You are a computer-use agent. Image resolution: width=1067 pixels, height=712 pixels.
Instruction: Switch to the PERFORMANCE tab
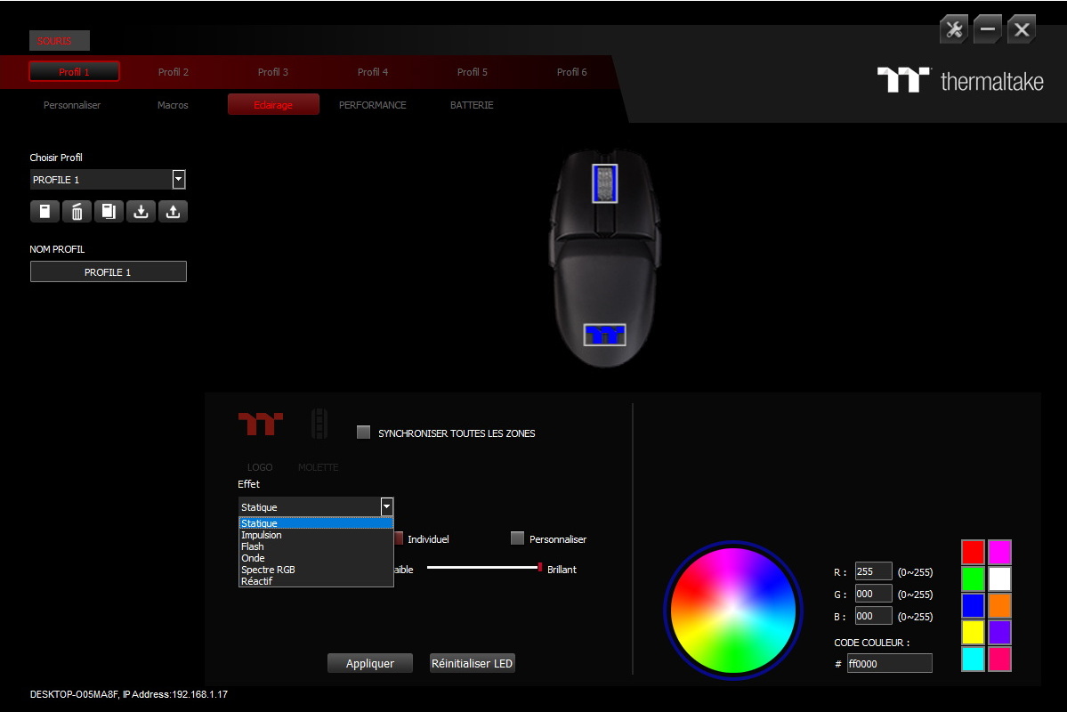coord(372,105)
